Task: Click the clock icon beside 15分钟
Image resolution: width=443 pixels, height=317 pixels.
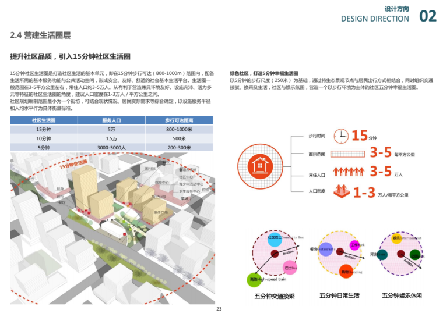Action: tap(340, 136)
